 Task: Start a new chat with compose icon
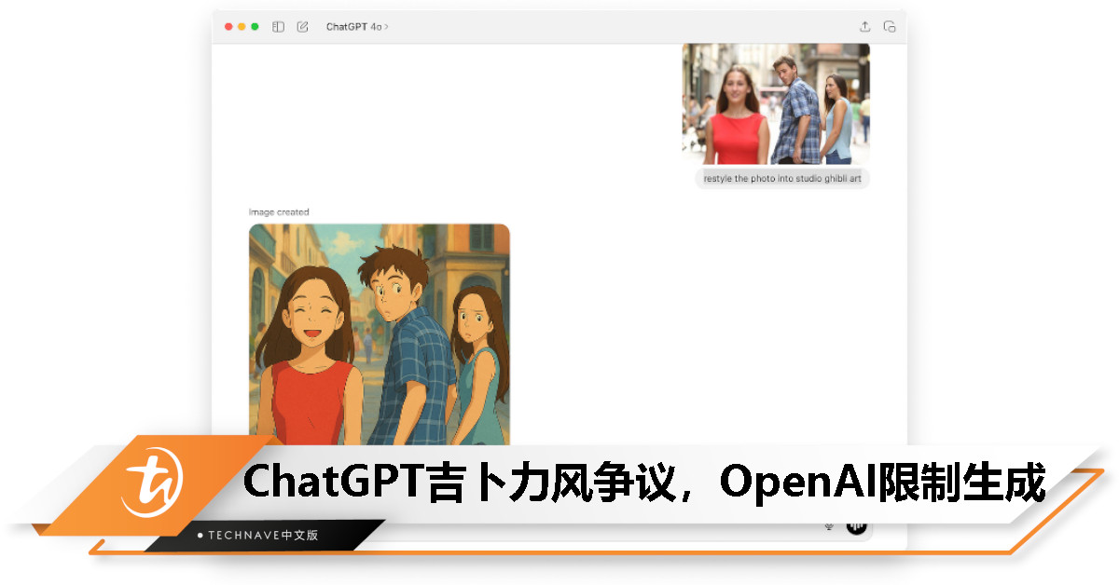click(302, 27)
